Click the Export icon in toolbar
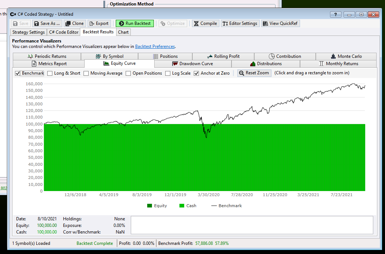The image size is (385, 254). tap(92, 23)
